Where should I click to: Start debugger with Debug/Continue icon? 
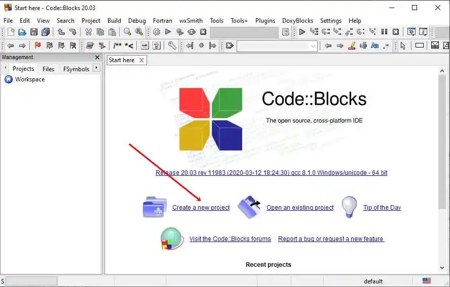302,32
